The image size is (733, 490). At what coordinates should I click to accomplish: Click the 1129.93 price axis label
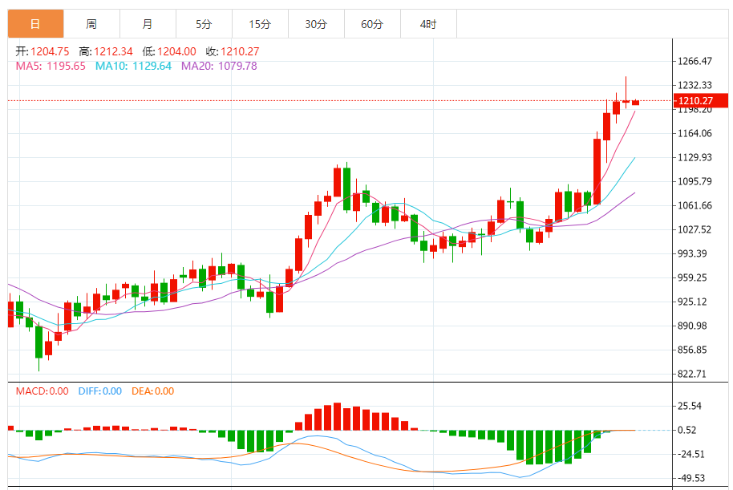click(695, 157)
